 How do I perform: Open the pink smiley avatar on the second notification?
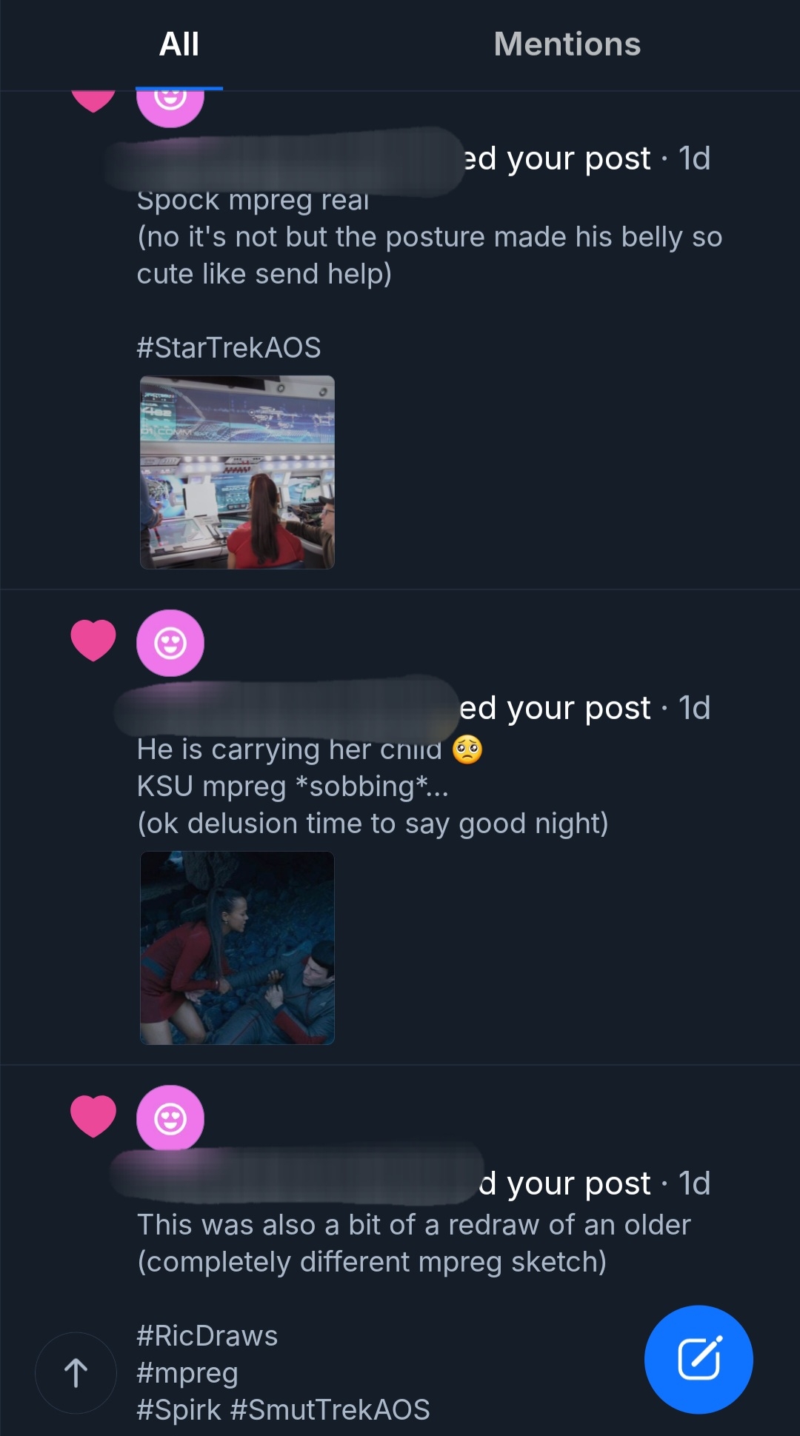click(x=170, y=643)
